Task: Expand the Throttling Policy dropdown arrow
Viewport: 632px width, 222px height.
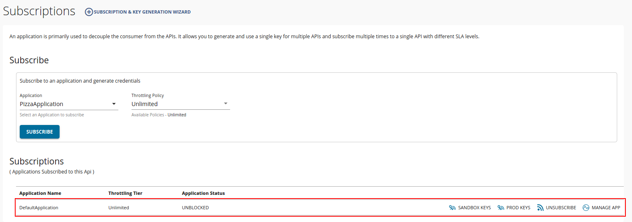Action: pos(226,104)
